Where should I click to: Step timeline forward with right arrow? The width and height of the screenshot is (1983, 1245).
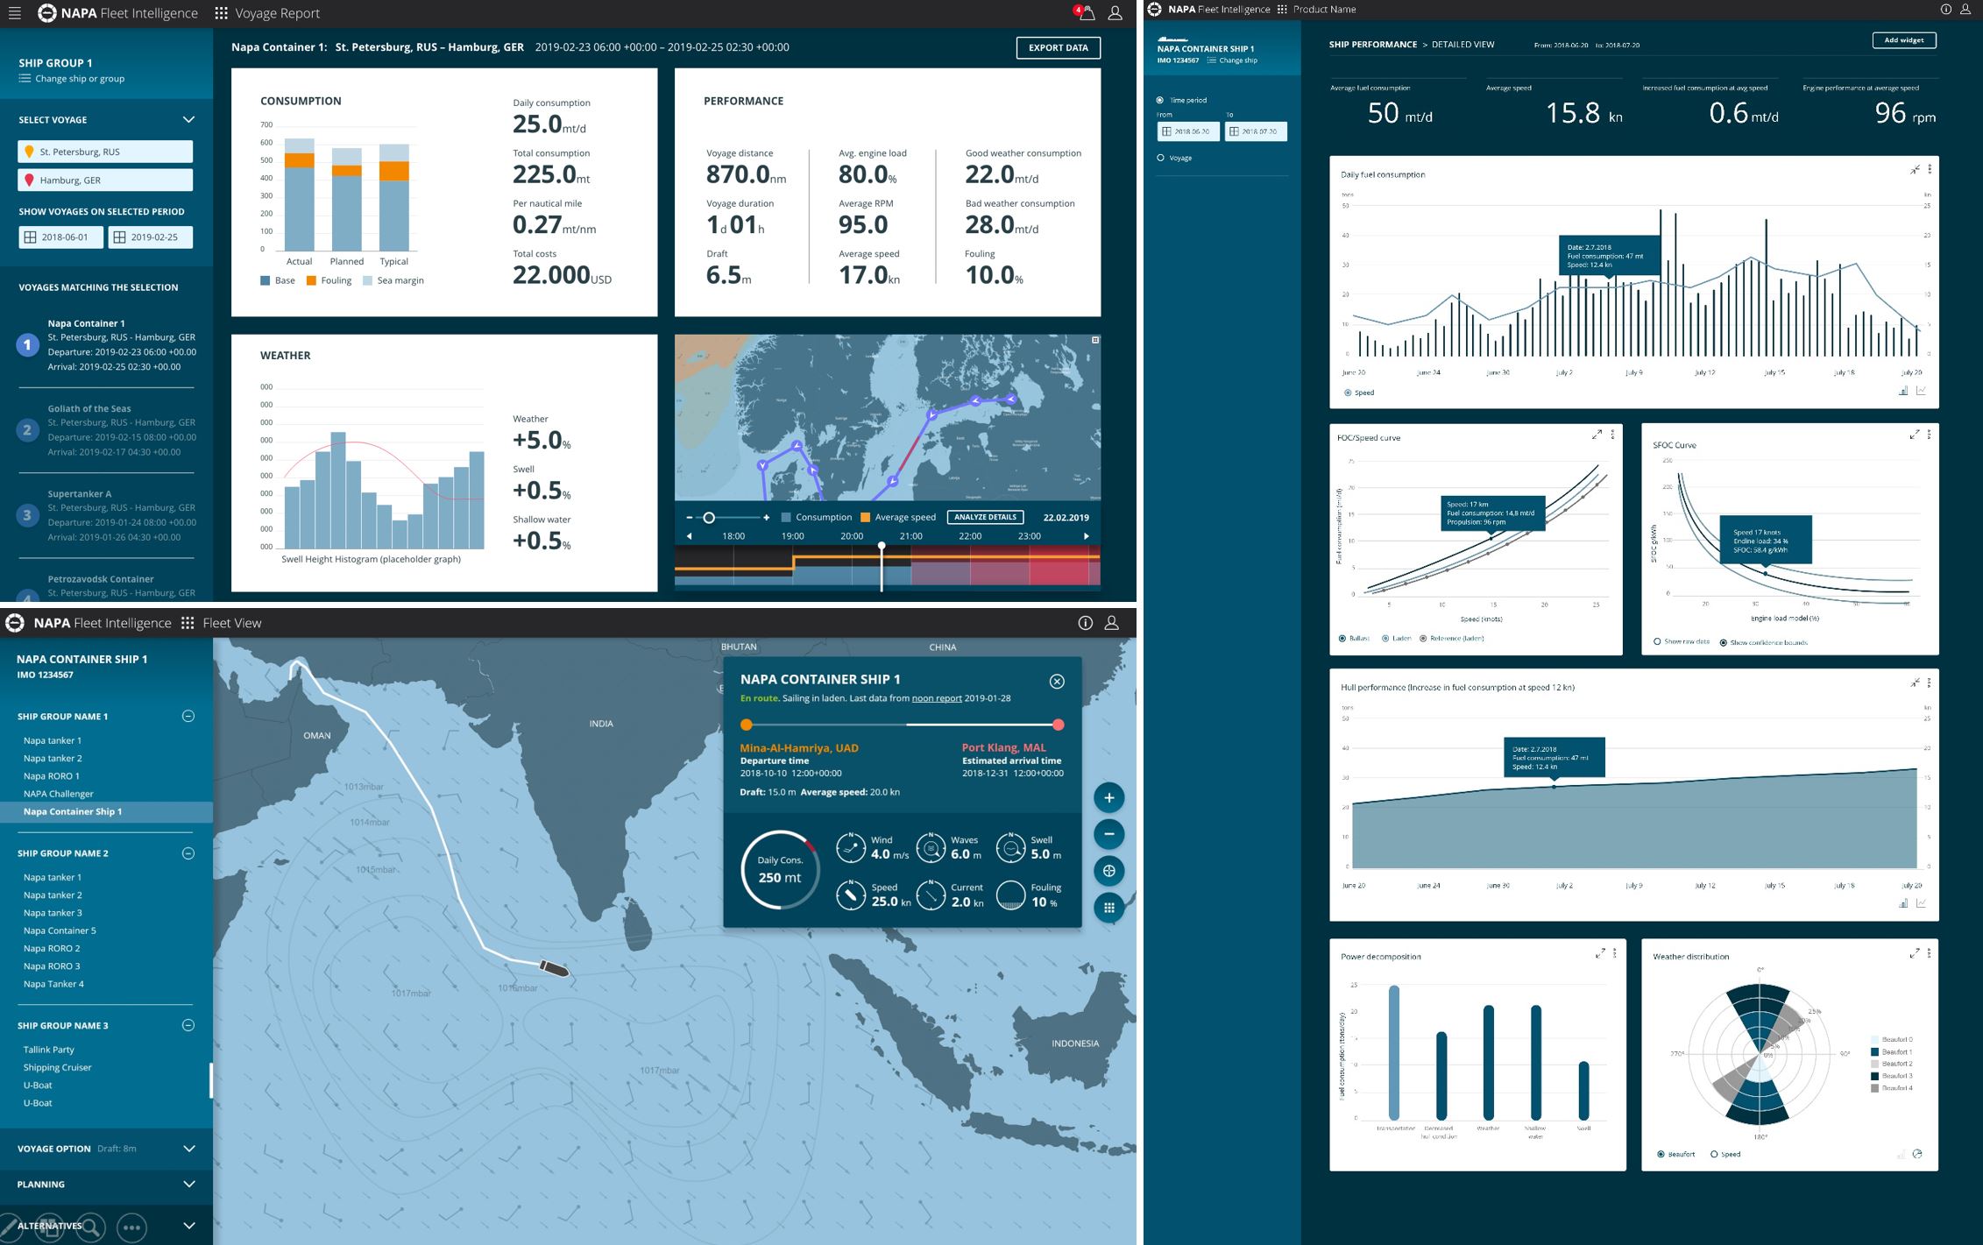(1087, 536)
